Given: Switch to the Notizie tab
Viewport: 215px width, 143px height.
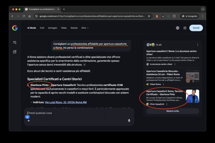Looking at the screenshot, I should tap(74, 28).
